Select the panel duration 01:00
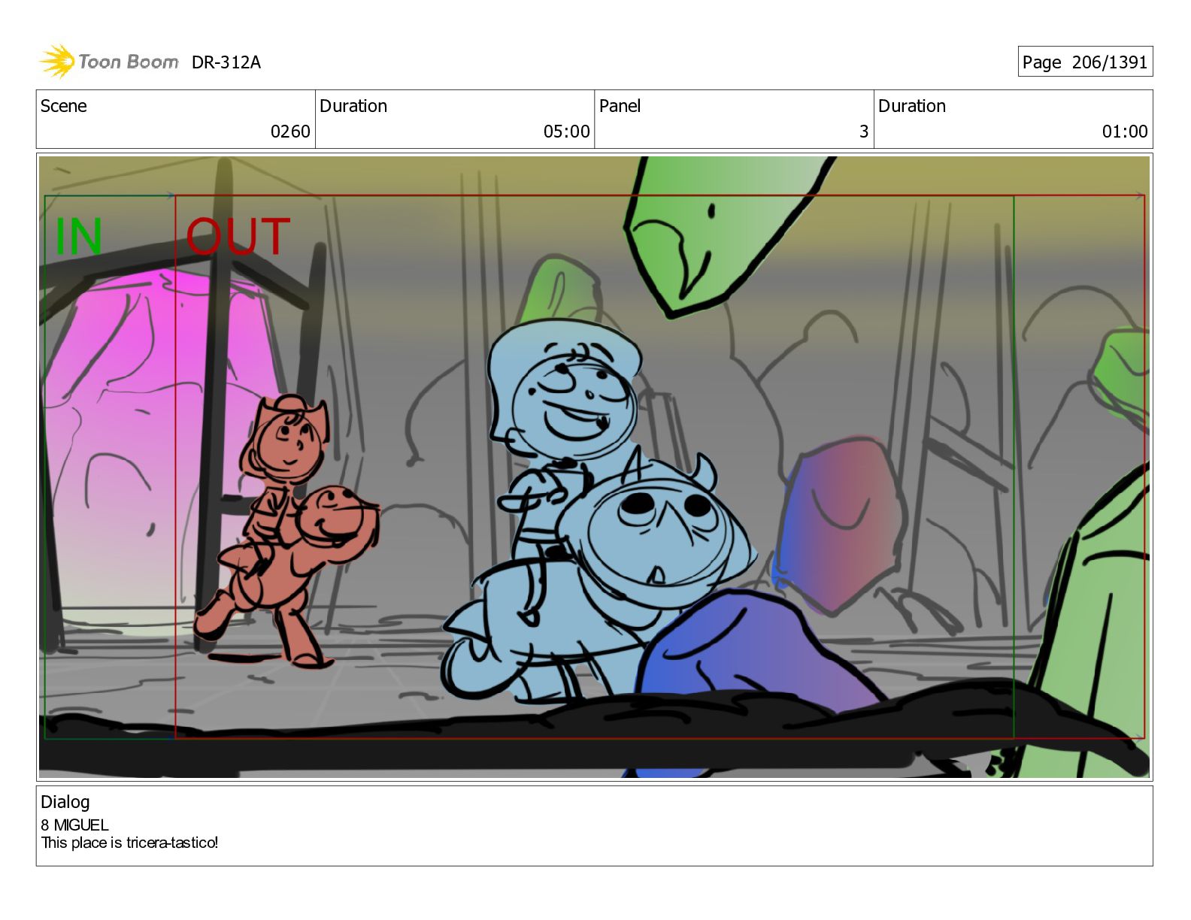Viewport: 1191px width, 920px height. click(1125, 132)
